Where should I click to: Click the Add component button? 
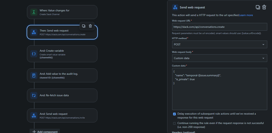pyautogui.click(x=45, y=131)
